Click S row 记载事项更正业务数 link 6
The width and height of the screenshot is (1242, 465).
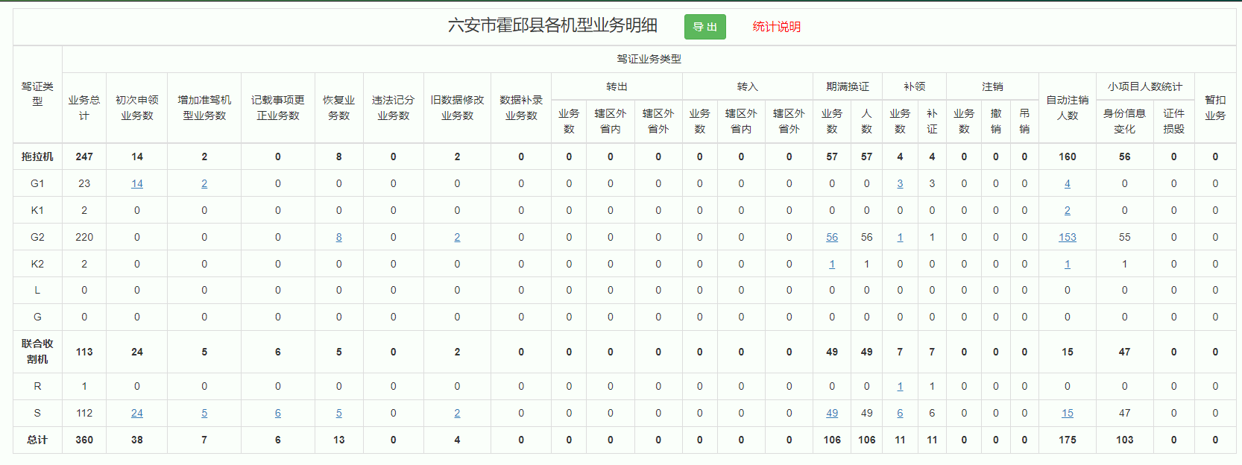tap(278, 413)
